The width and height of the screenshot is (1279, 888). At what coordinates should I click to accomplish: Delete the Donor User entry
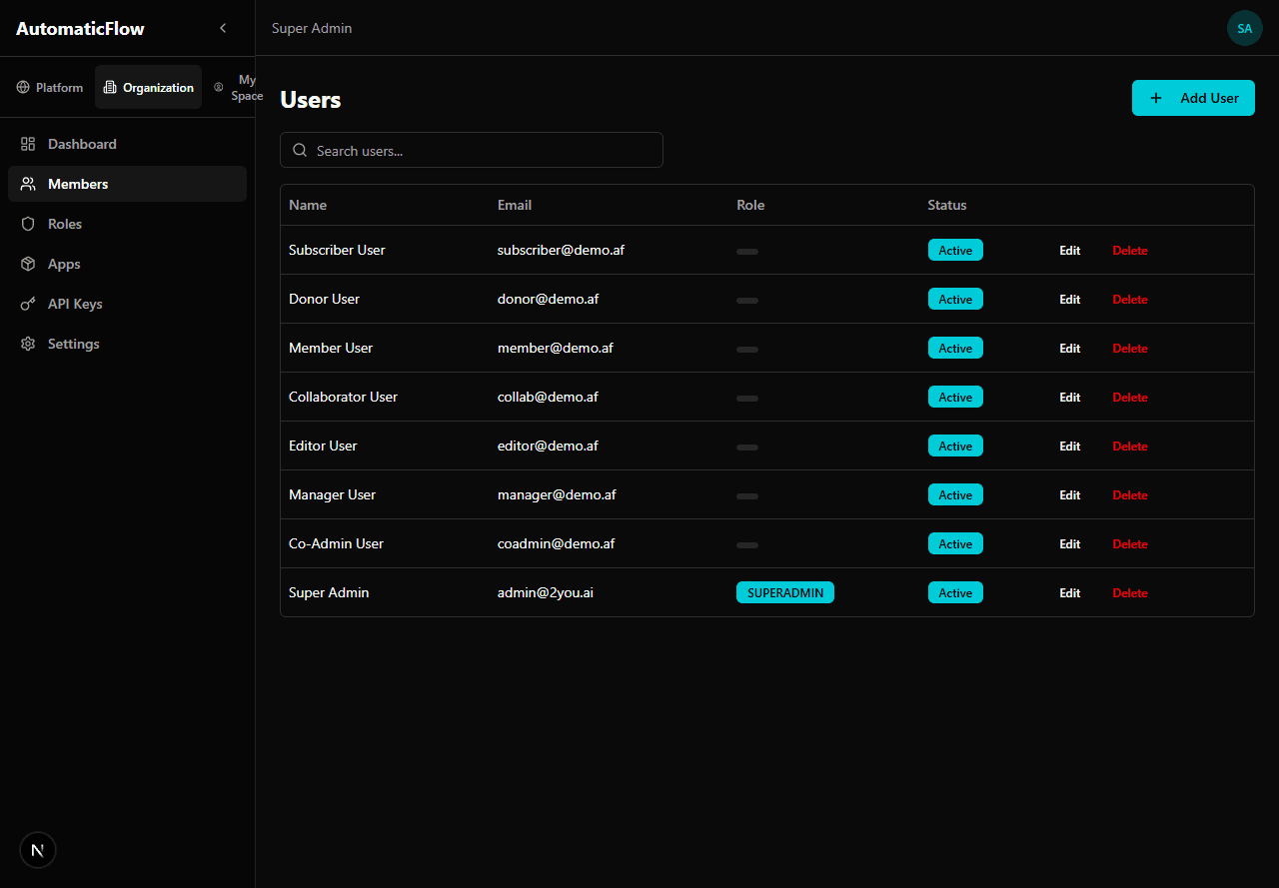point(1129,299)
